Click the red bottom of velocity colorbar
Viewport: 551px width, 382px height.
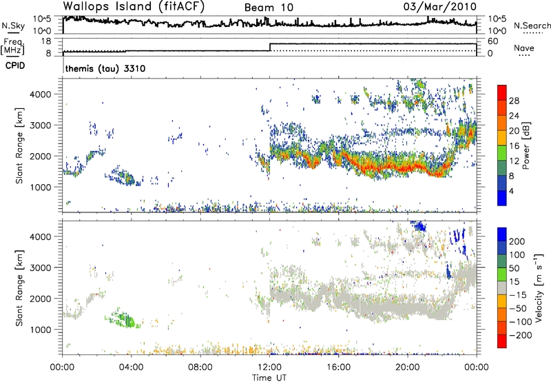502,341
